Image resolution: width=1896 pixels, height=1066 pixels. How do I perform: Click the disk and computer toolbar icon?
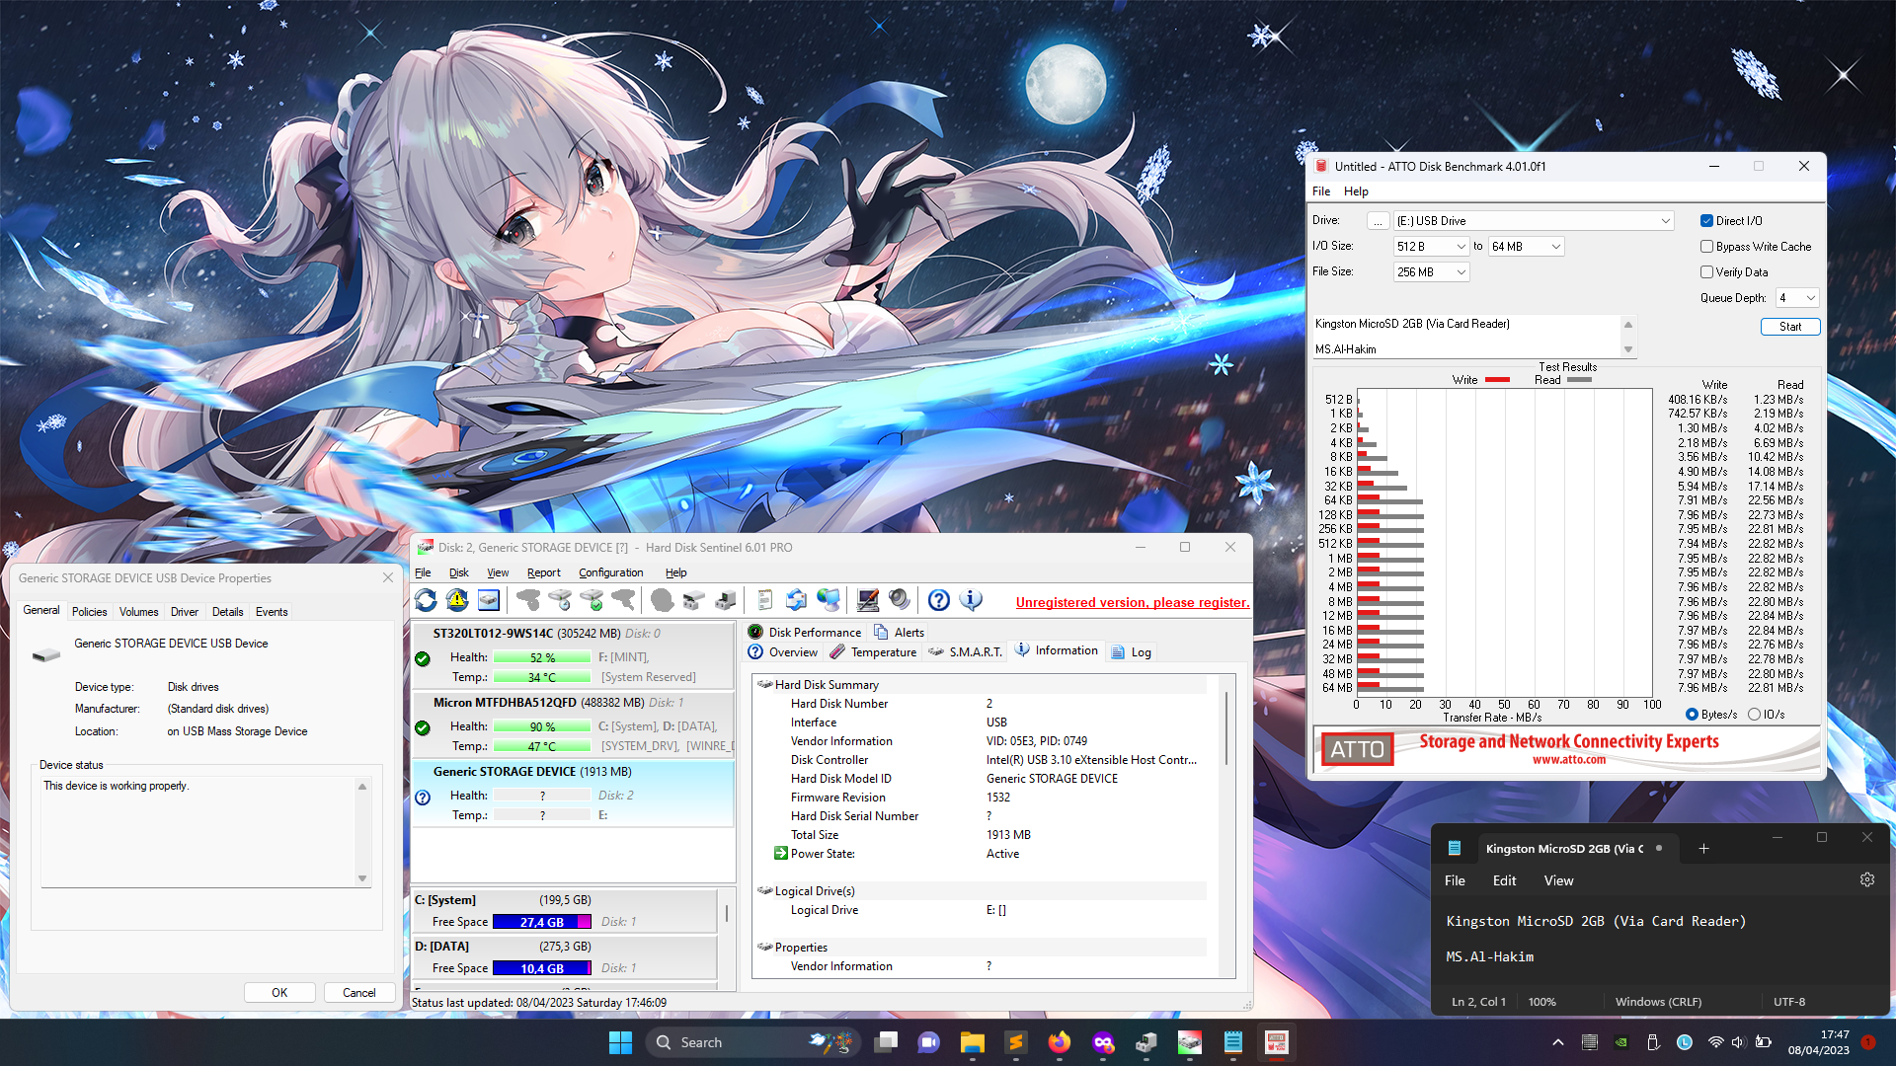click(x=726, y=600)
